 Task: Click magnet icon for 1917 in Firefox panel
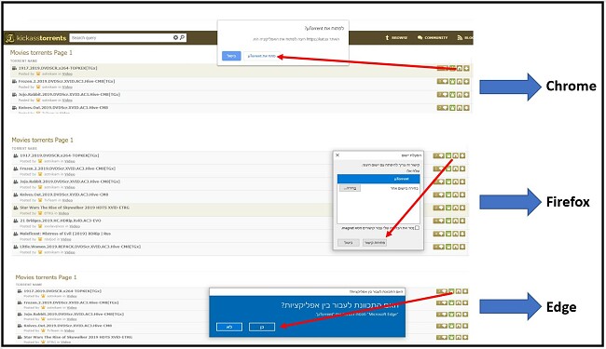[x=455, y=155]
